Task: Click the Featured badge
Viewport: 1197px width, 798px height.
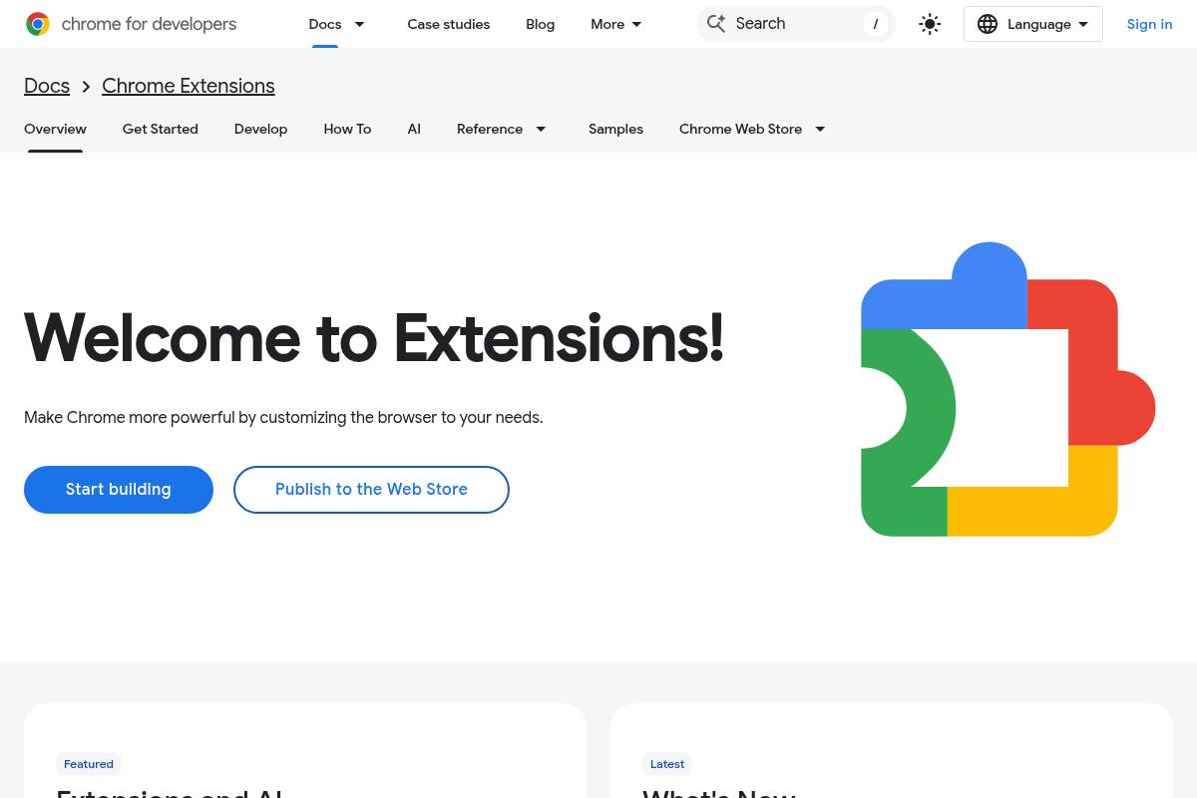Action: click(89, 764)
